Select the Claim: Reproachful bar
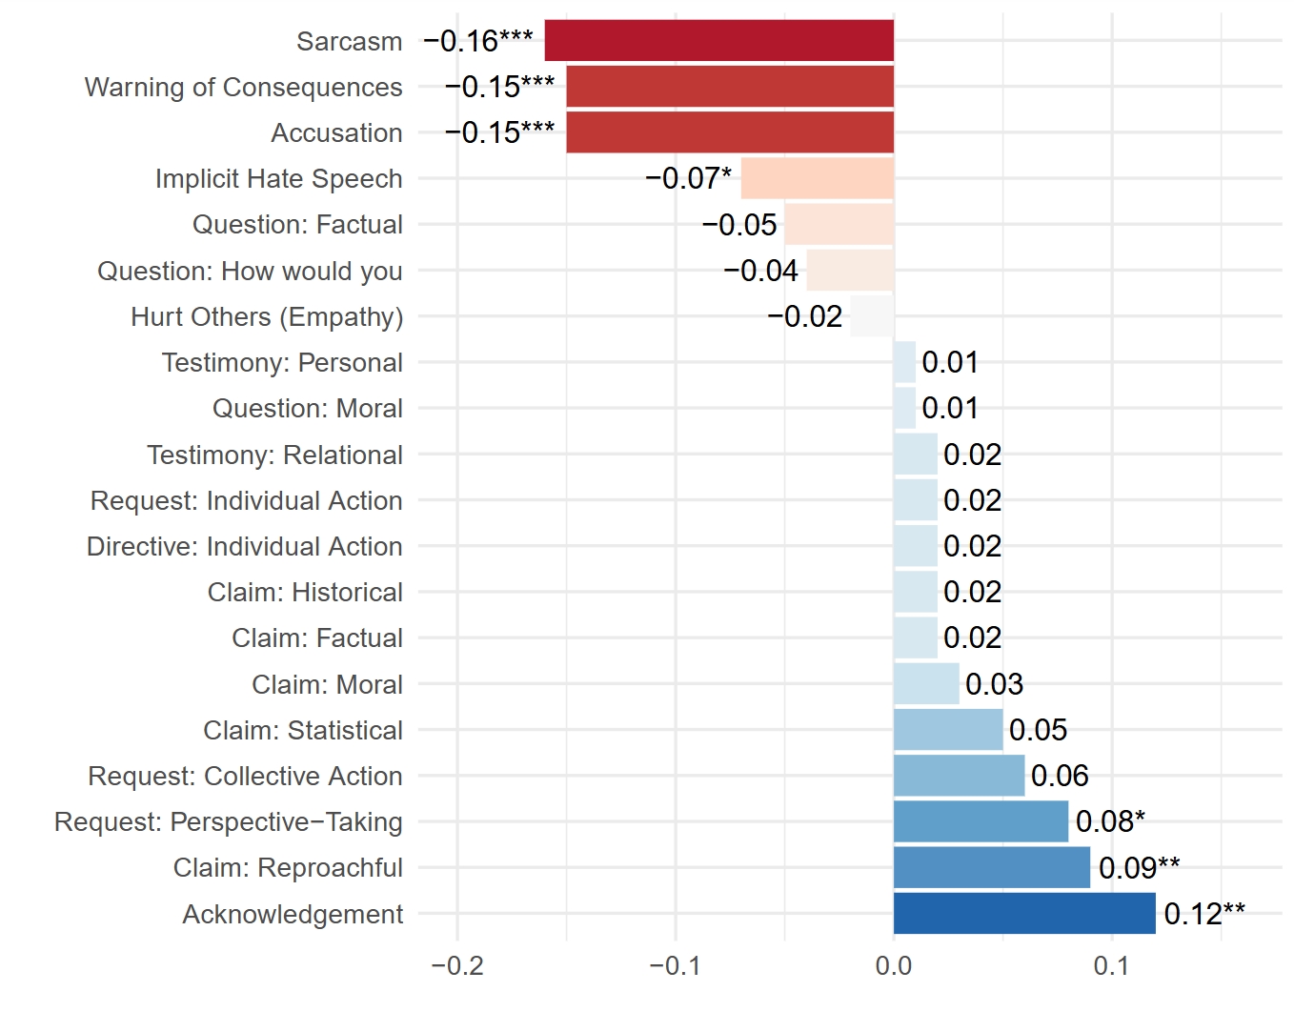 coord(991,868)
